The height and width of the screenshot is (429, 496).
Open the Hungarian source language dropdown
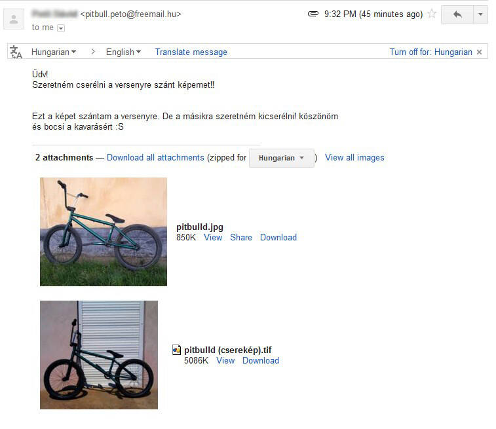tap(54, 52)
